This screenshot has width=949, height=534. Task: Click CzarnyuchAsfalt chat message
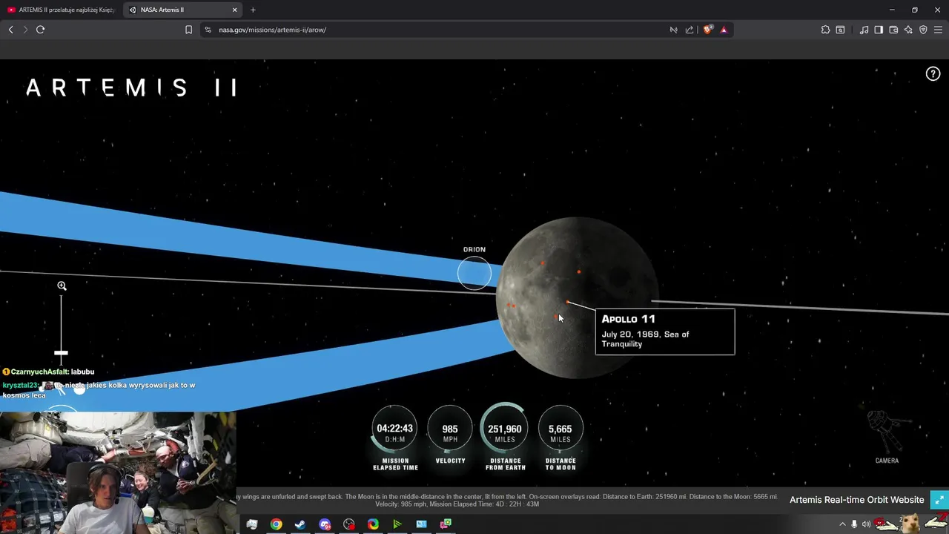pos(48,372)
